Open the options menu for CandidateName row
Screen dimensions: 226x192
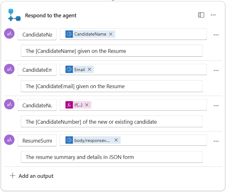(x=216, y=35)
